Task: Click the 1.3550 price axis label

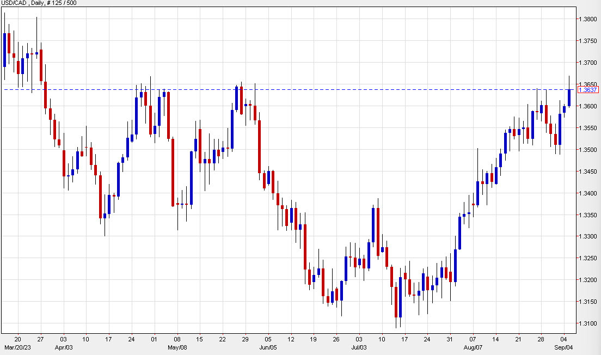Action: point(587,128)
